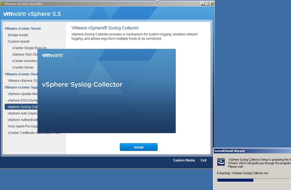Minimize the vCenter Installer window
The height and width of the screenshot is (190, 291).
coord(202,4)
